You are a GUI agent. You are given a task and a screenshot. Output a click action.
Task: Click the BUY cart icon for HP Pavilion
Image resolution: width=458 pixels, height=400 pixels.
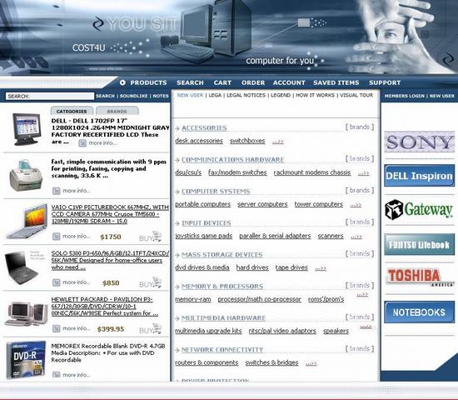[x=151, y=329]
